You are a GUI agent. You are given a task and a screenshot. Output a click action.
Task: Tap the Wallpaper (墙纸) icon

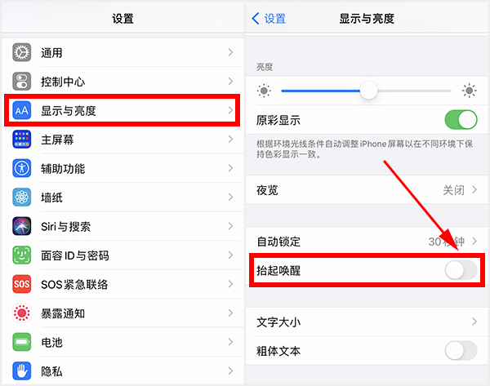tap(22, 197)
